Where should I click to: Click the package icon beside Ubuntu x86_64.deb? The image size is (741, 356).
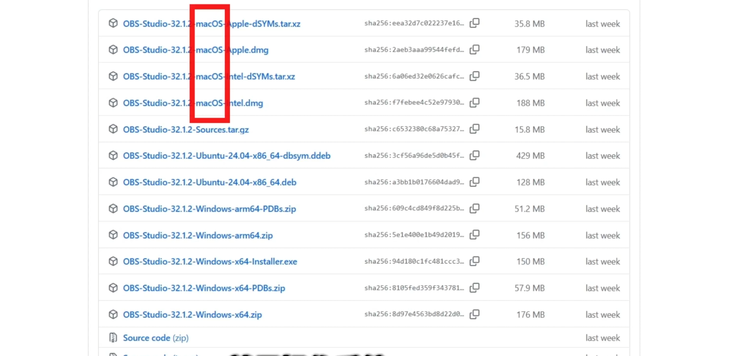tap(113, 182)
